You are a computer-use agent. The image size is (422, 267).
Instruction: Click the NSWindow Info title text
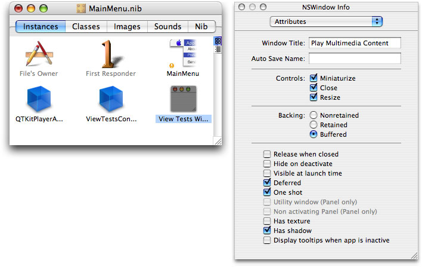326,7
